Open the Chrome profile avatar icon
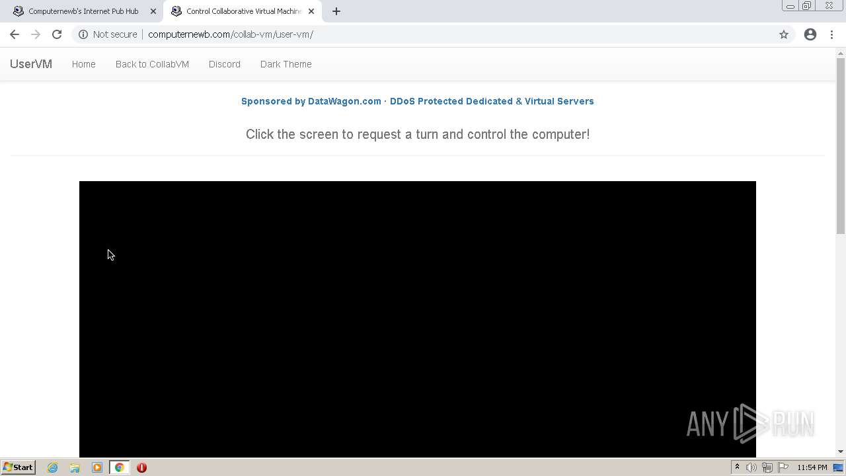Screen dimensions: 846x476 tap(810, 34)
